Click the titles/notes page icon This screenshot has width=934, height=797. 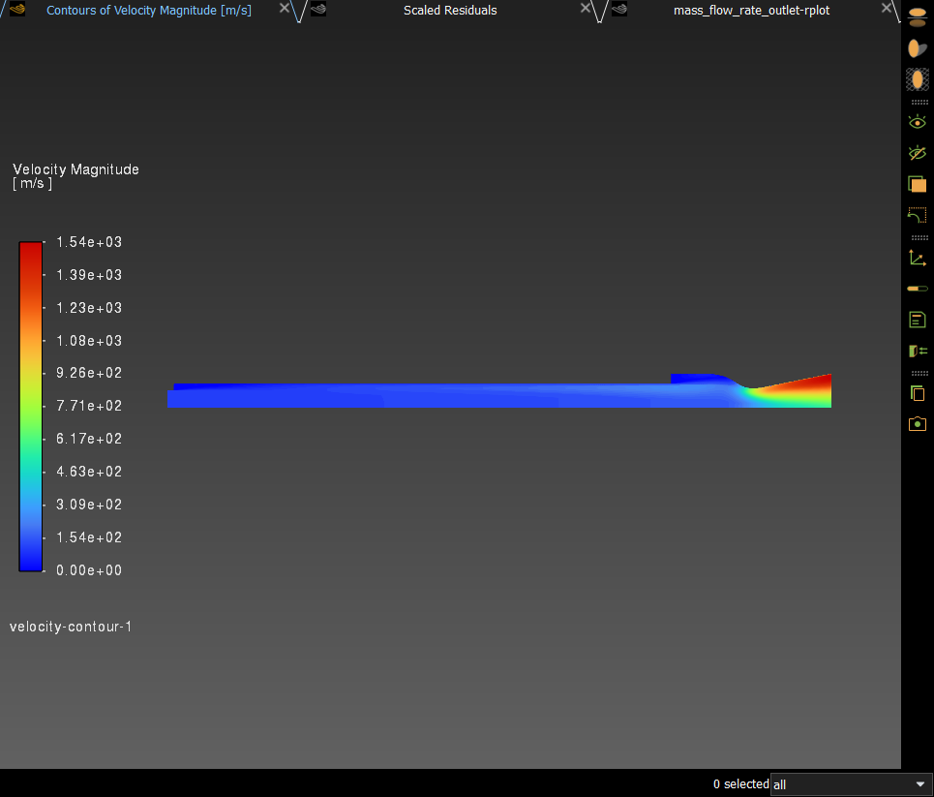click(918, 320)
